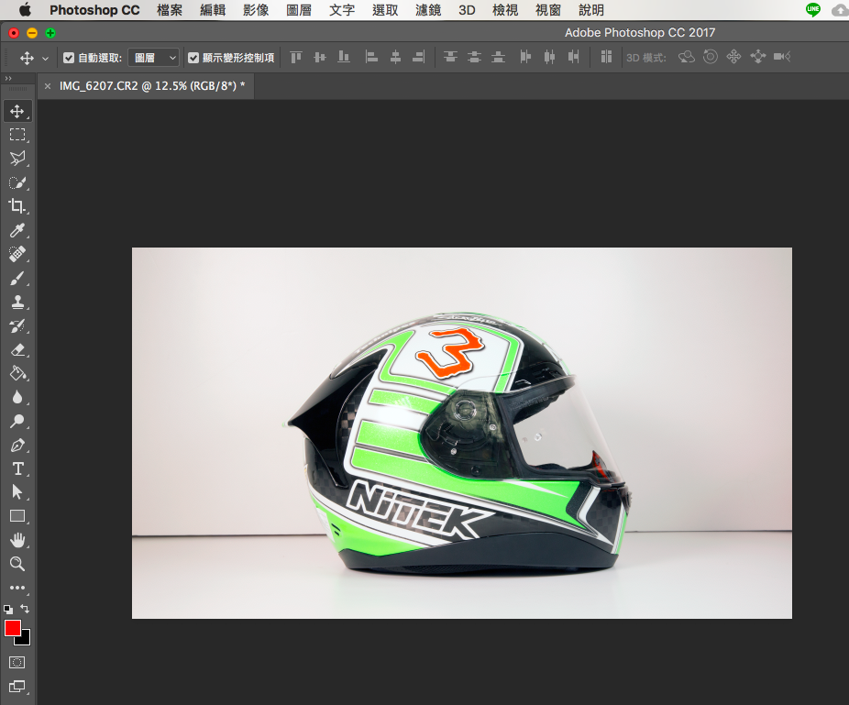Select the Horizontal Type tool
This screenshot has height=705, width=849.
click(17, 468)
